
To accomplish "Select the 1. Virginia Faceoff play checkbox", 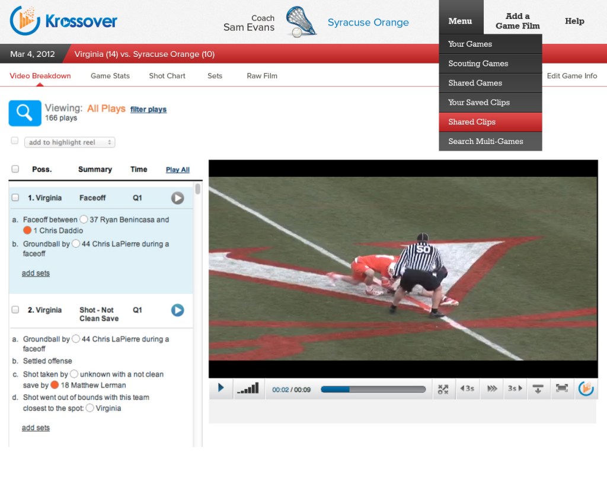I will pos(15,198).
